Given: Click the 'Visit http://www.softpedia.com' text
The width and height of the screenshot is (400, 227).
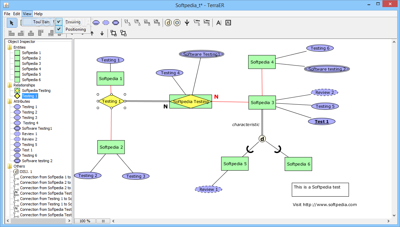Looking at the screenshot, I should [x=325, y=205].
